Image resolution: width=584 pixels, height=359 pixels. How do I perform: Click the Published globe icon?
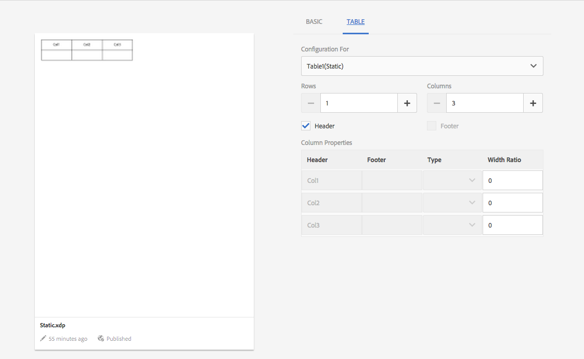[x=101, y=339]
